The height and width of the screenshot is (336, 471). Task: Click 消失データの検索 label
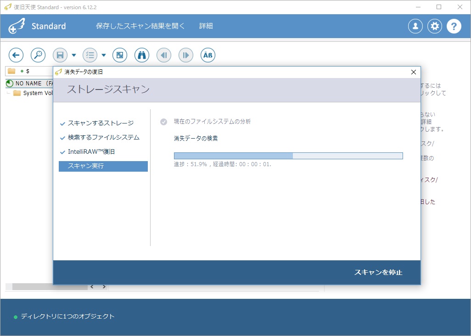(196, 139)
